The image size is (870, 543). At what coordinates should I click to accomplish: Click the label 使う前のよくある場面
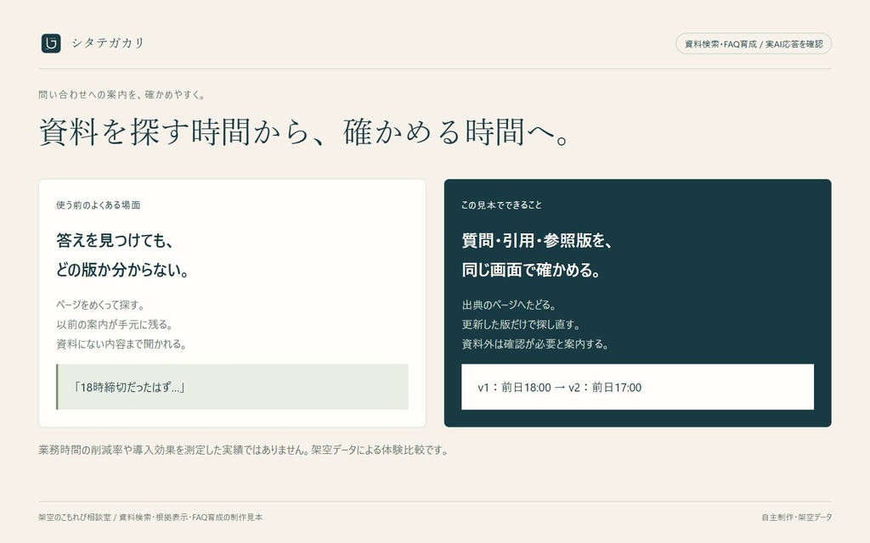click(x=99, y=205)
